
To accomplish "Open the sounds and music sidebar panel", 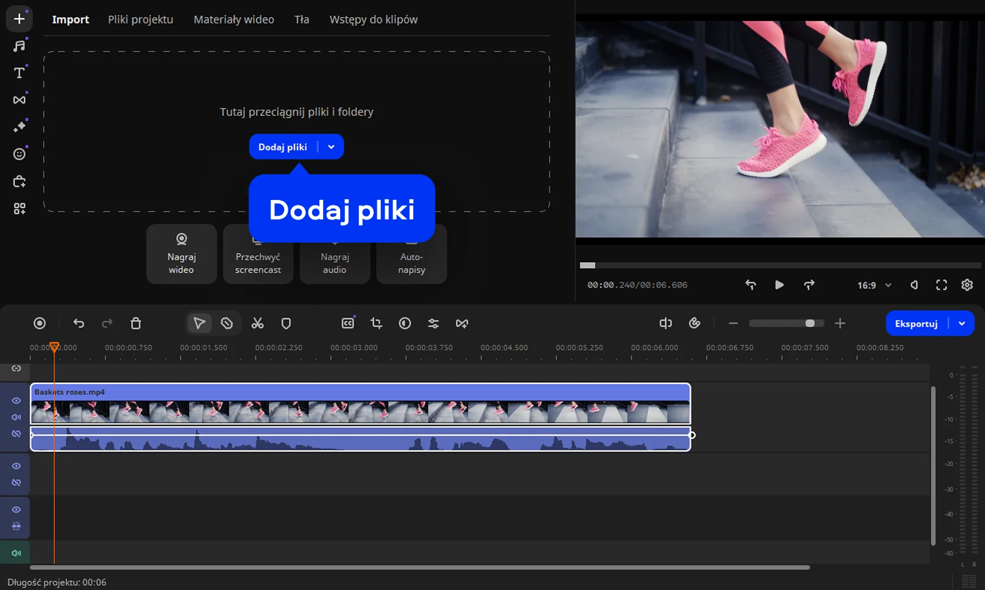I will pos(20,46).
